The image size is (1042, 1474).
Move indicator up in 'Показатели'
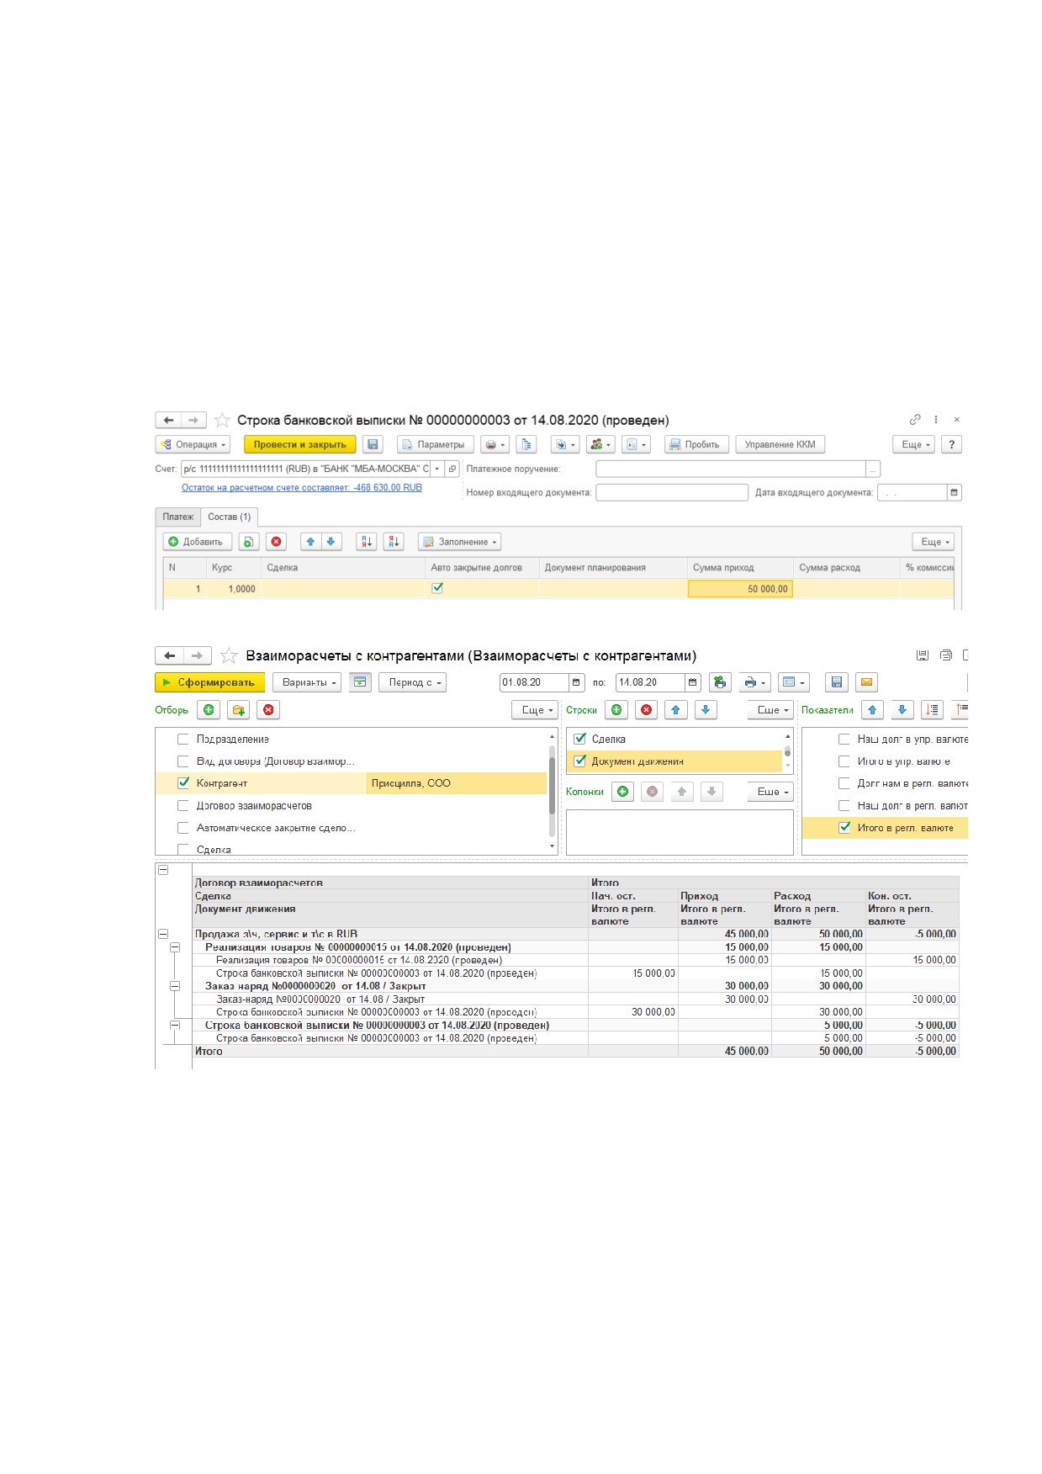click(x=872, y=710)
